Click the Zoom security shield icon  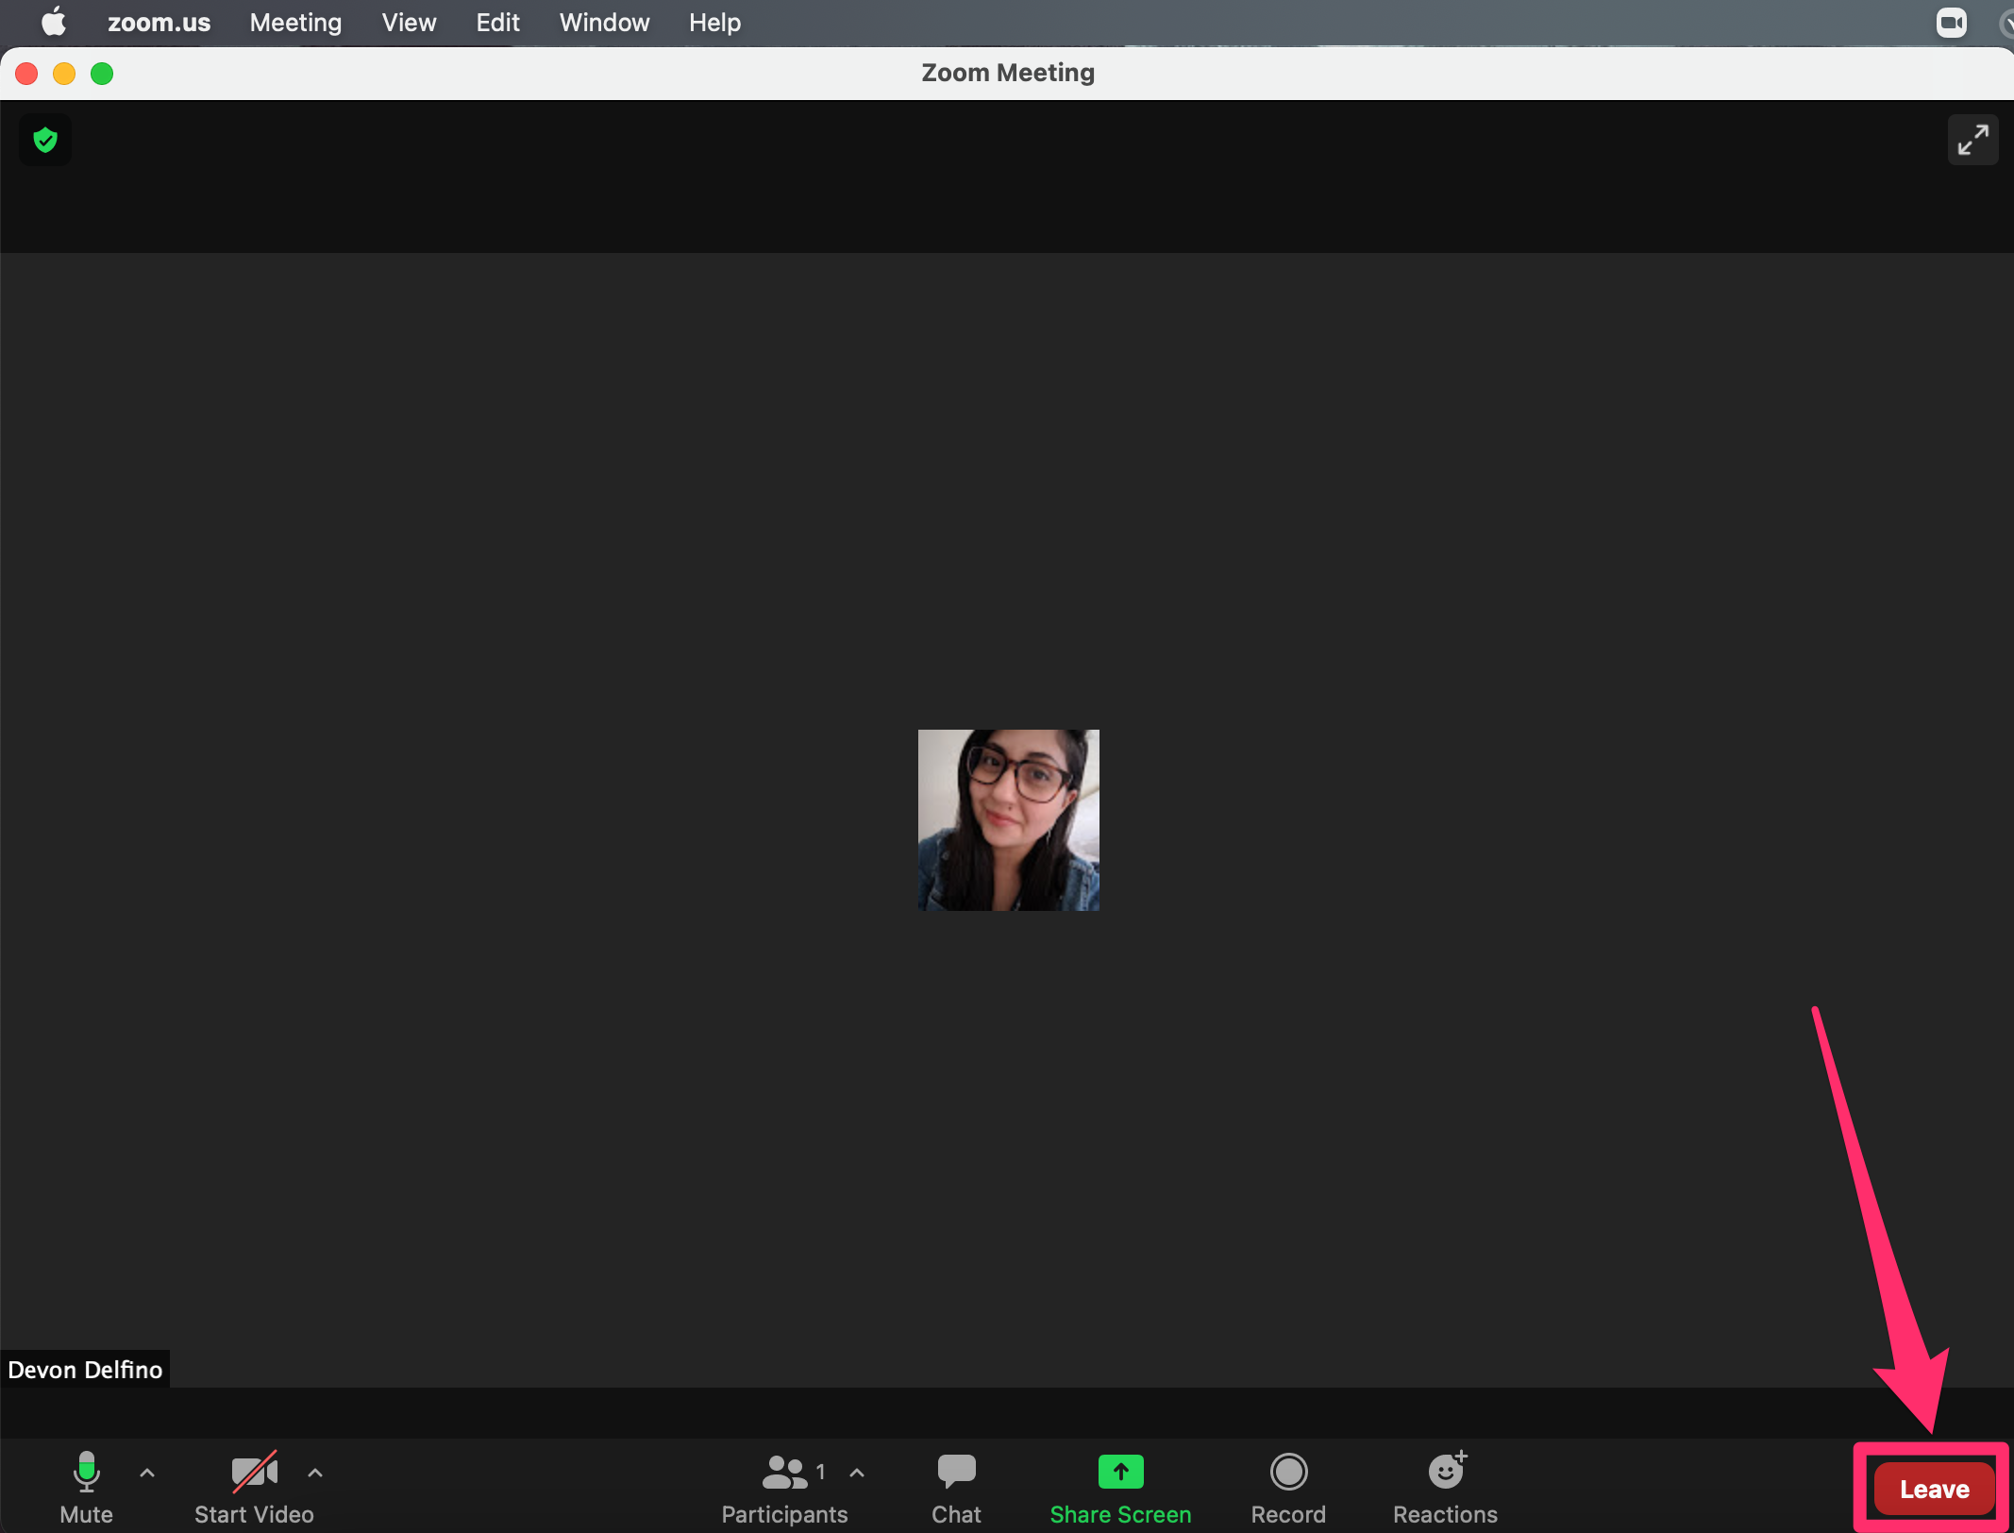point(45,140)
